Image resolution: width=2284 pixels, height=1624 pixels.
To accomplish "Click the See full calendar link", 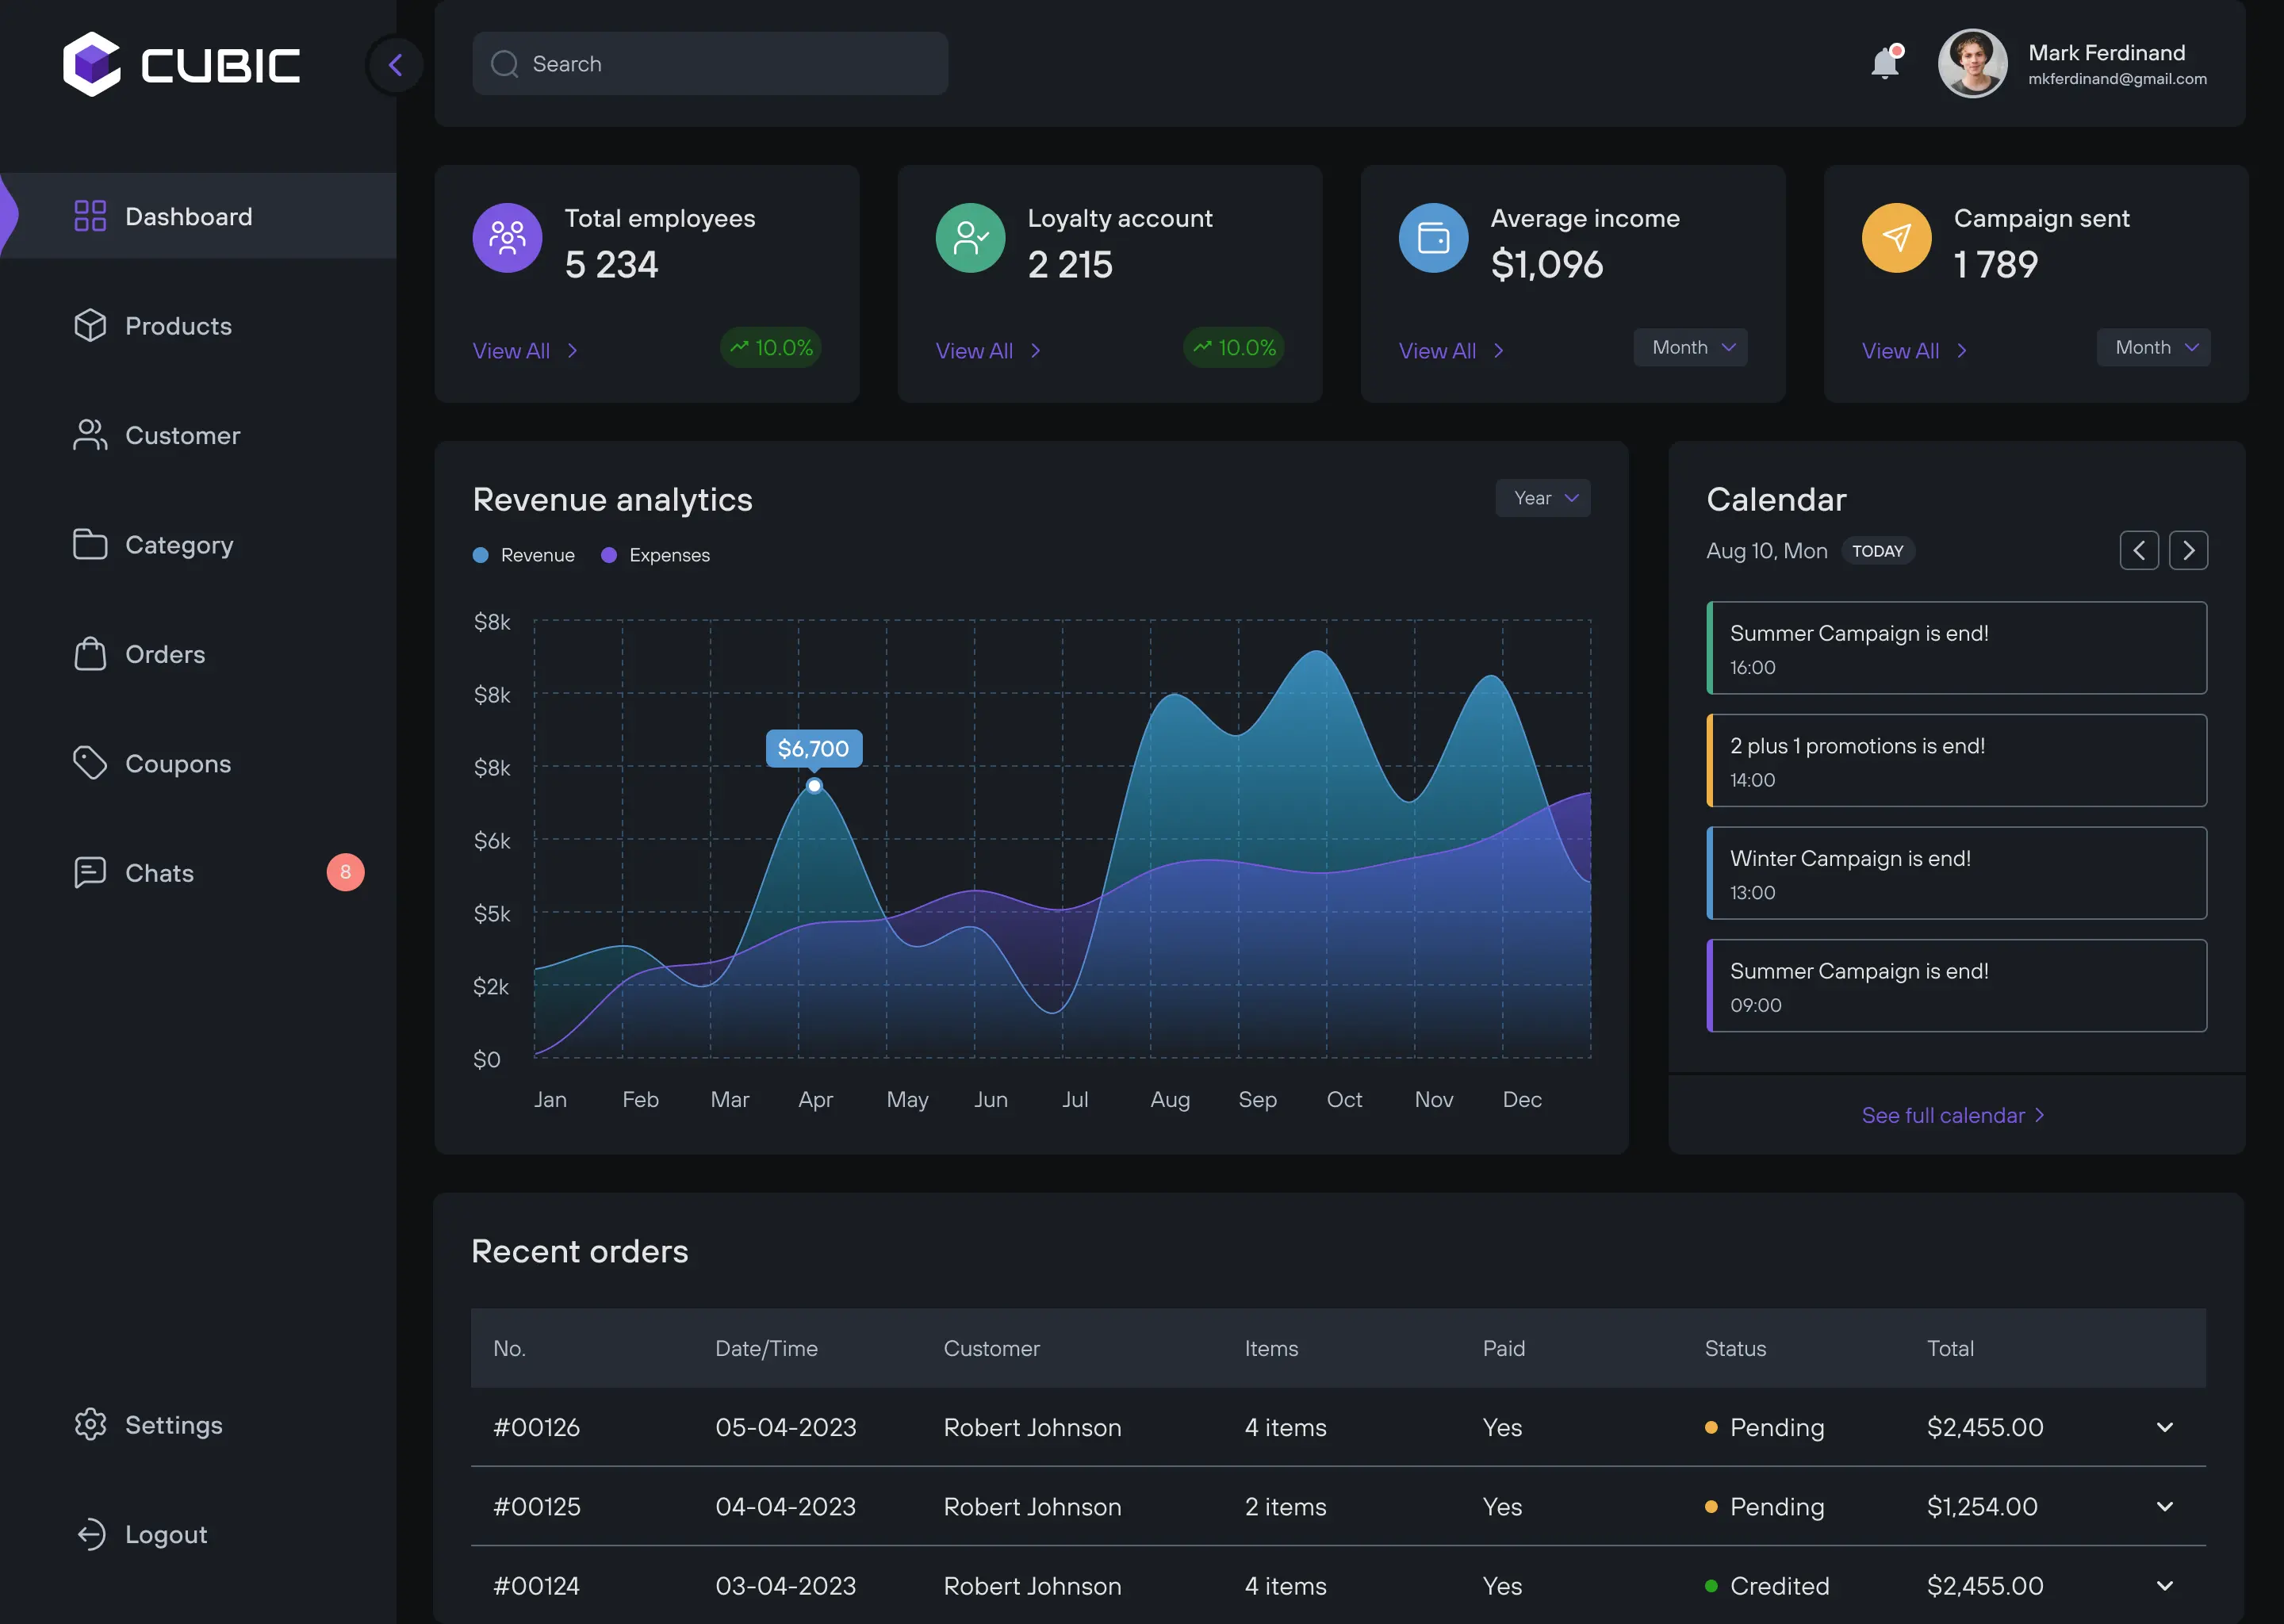I will point(1952,1115).
